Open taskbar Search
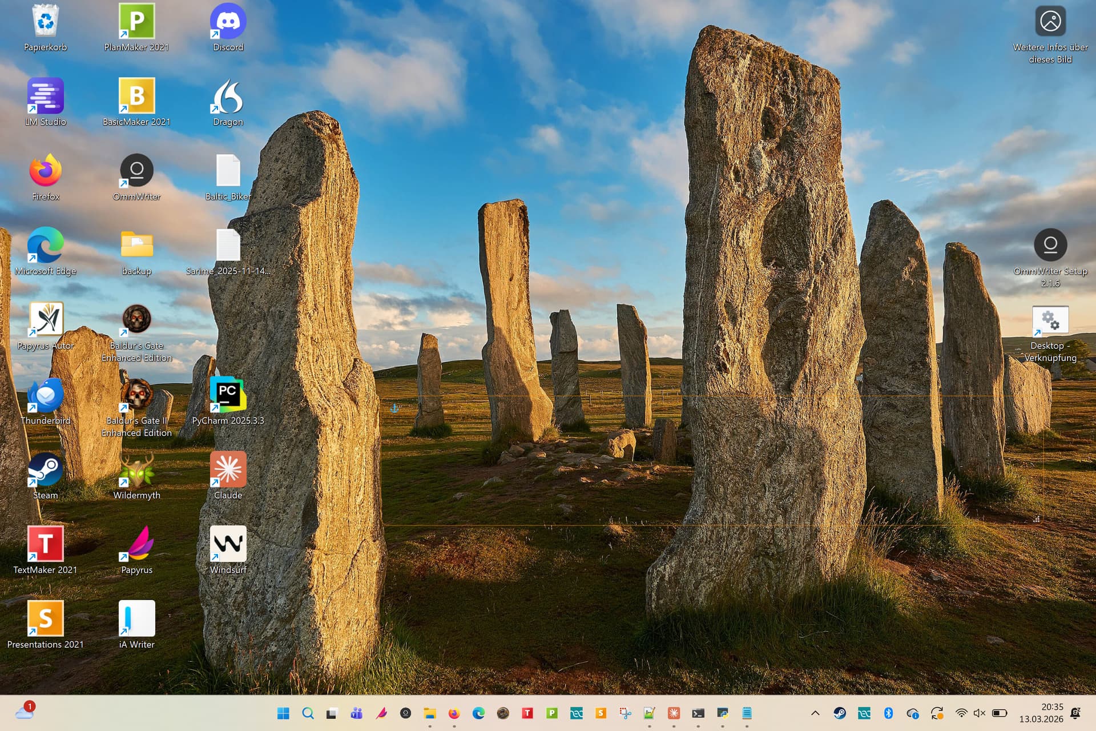 click(x=308, y=713)
